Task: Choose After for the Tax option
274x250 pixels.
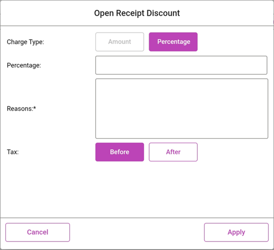Action: (x=173, y=152)
